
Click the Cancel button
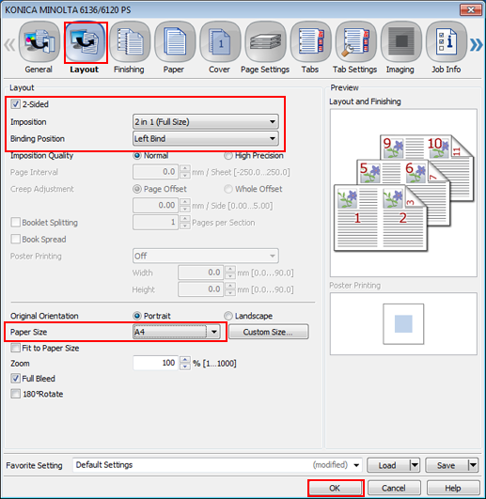coord(394,488)
